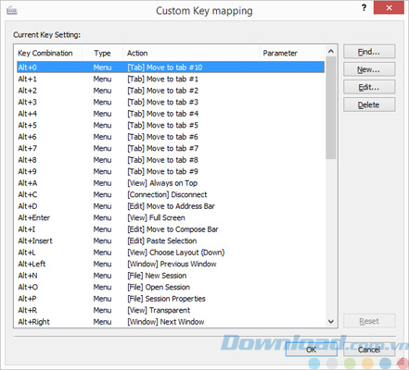Viewport: 409px width, 370px height.
Task: Click the scrollbar up arrow
Action: click(331, 51)
